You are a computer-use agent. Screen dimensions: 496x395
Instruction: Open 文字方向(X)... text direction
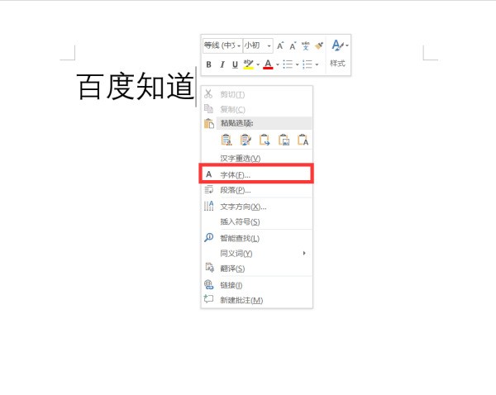tap(257, 207)
